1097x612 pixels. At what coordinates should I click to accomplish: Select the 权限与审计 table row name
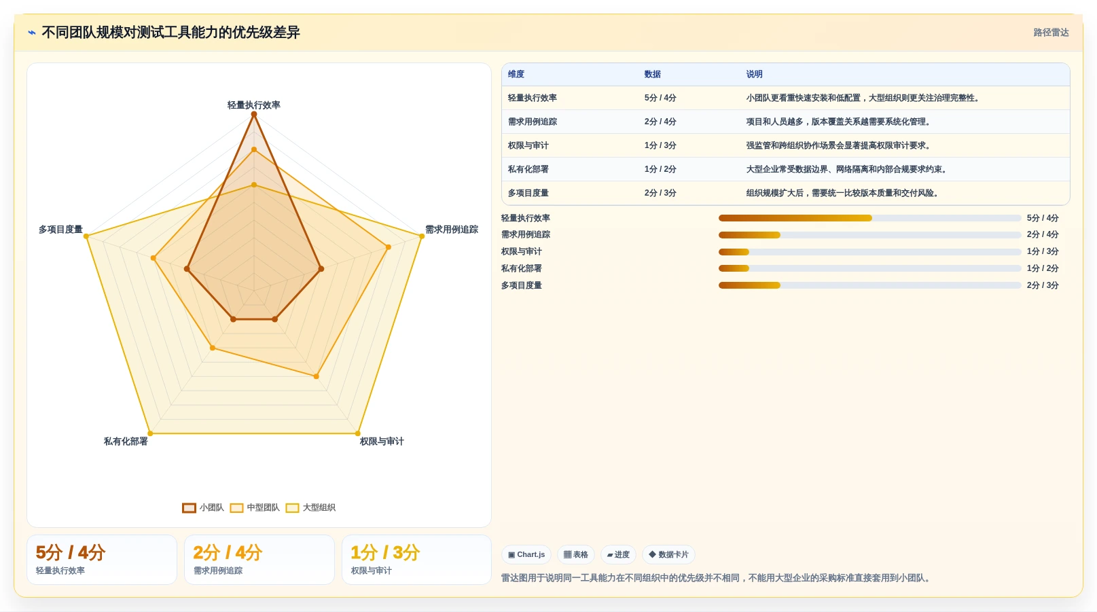click(x=528, y=145)
